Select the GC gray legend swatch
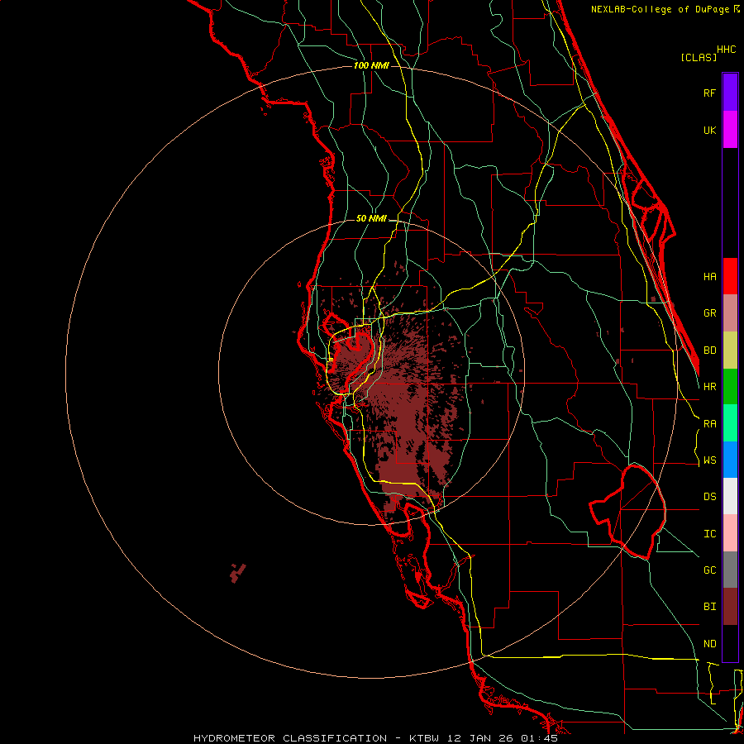The width and height of the screenshot is (744, 744). [730, 570]
